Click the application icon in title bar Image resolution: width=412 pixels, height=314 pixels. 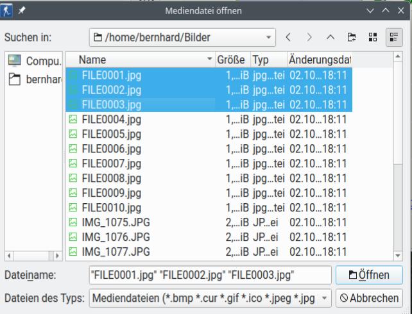point(6,11)
